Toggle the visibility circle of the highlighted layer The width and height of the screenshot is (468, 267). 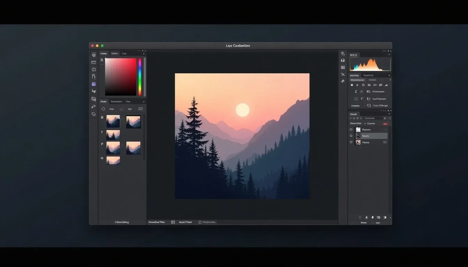[351, 136]
